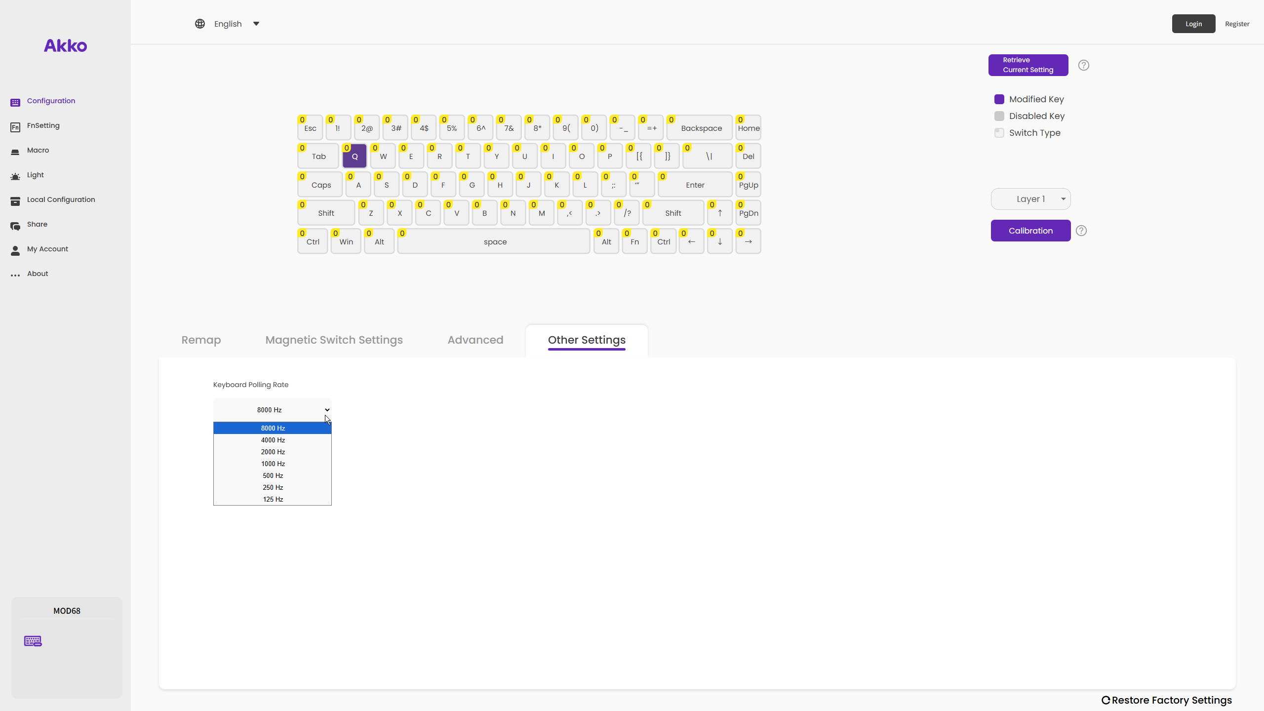Screen dimensions: 1264x711
Task: Expand the Layer 1 dropdown
Action: click(1031, 199)
